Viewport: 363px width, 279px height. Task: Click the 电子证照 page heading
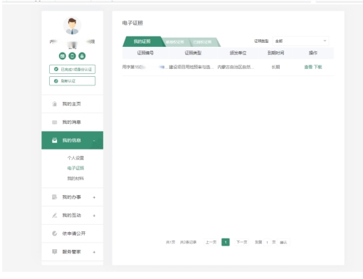pyautogui.click(x=132, y=23)
